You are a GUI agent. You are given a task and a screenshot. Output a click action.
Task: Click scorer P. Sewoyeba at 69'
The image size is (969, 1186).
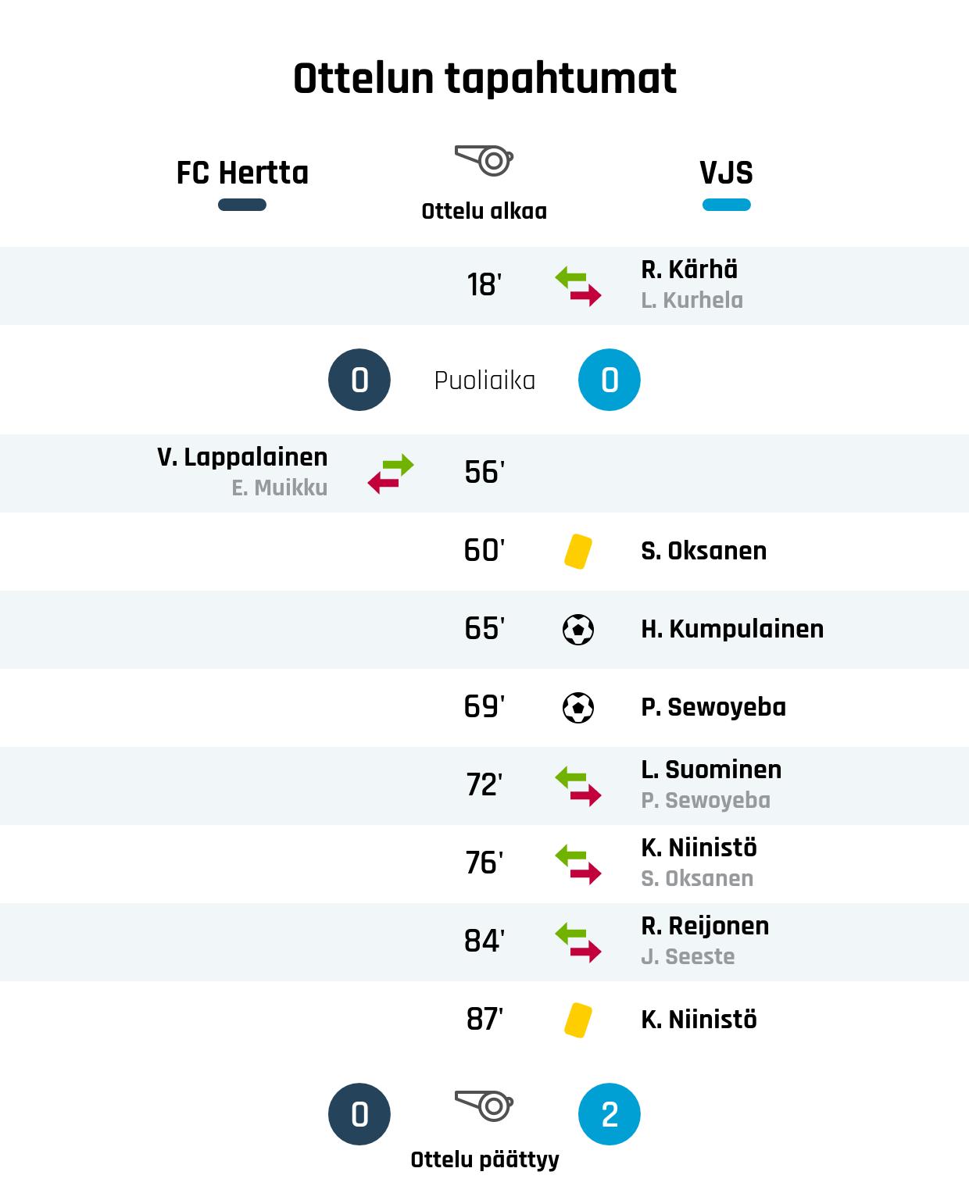[713, 707]
